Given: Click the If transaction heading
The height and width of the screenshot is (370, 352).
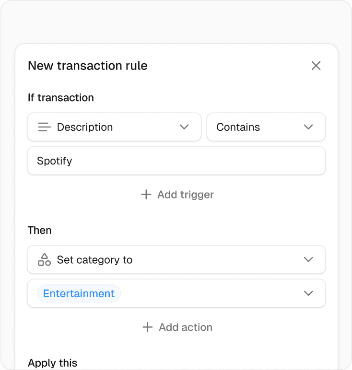Looking at the screenshot, I should (x=61, y=97).
